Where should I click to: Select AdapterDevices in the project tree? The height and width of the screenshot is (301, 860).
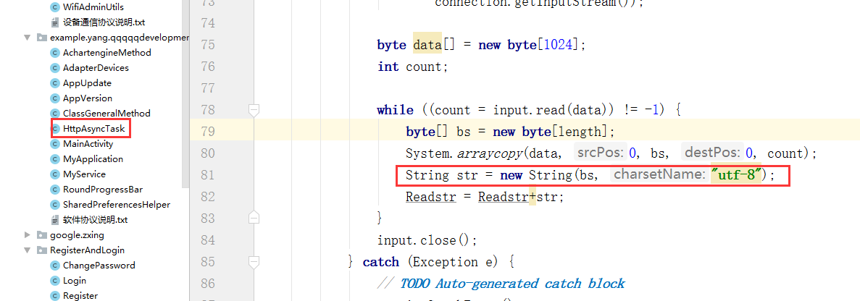click(x=96, y=68)
